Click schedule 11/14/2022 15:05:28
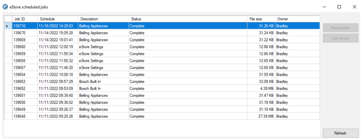This screenshot has height=140, width=362. [58, 33]
